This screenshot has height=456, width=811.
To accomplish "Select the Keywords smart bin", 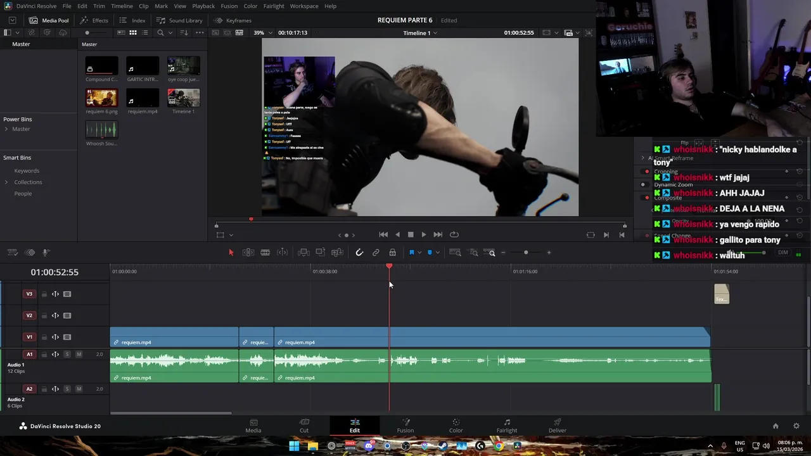I will coord(27,171).
